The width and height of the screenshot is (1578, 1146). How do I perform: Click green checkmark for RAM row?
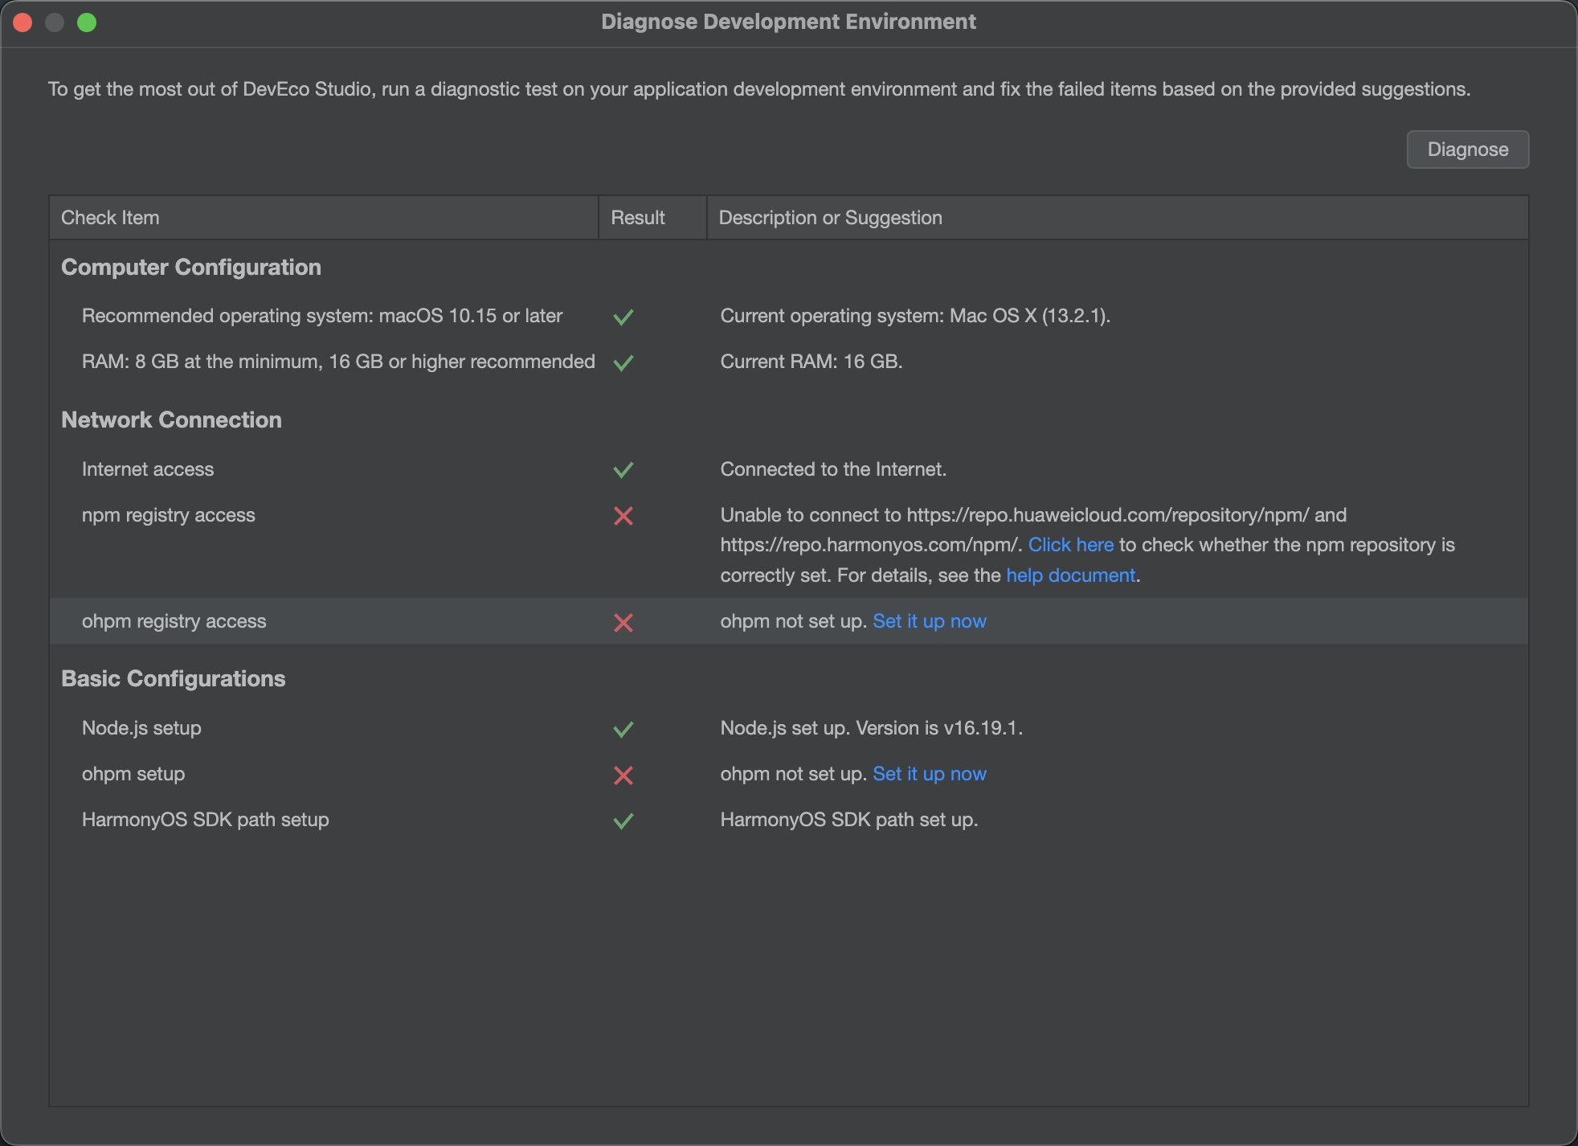click(623, 362)
